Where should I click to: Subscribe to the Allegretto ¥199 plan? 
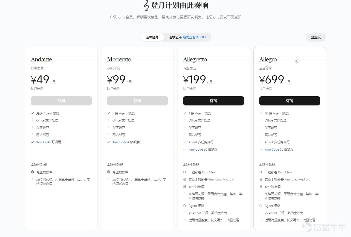[213, 101]
